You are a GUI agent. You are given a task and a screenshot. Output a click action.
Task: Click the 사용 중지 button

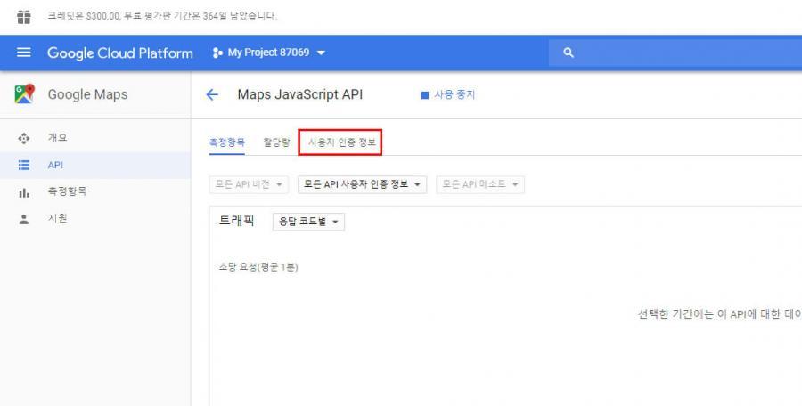tap(448, 95)
